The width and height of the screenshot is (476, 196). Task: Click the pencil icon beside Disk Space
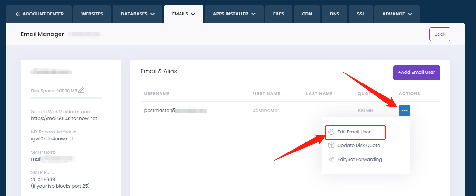click(81, 90)
